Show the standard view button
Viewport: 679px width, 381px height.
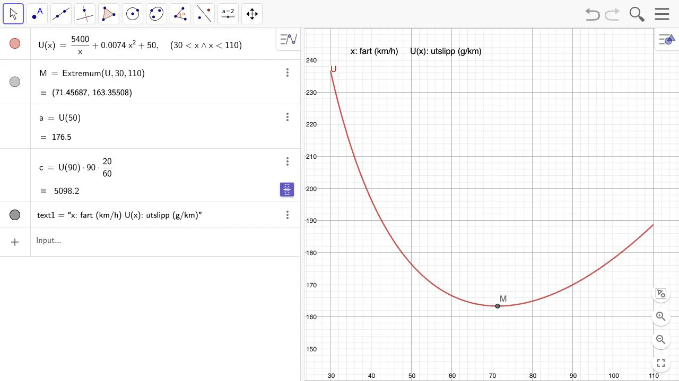(660, 293)
